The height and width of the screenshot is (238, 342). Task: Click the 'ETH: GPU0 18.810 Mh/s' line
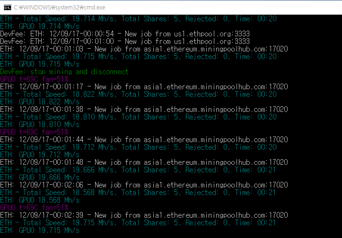[x=40, y=125]
